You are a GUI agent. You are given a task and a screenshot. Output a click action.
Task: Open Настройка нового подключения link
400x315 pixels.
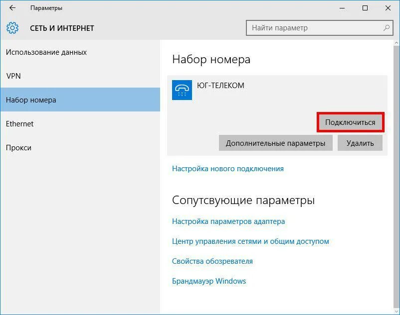click(228, 169)
